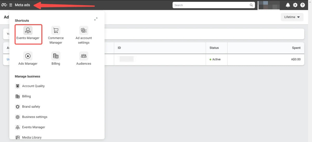Open Audiences shortcut icon
Viewport: 312px width, 142px height.
point(84,56)
